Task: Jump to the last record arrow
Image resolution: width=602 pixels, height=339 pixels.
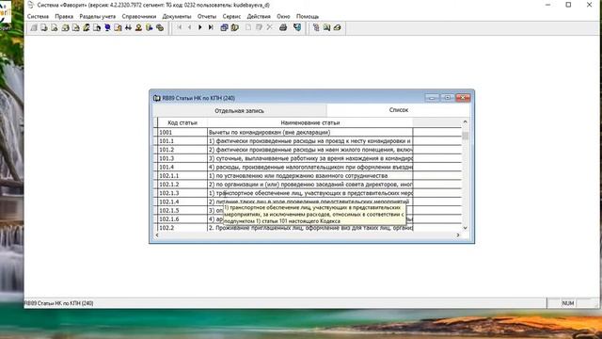Action: (x=211, y=27)
